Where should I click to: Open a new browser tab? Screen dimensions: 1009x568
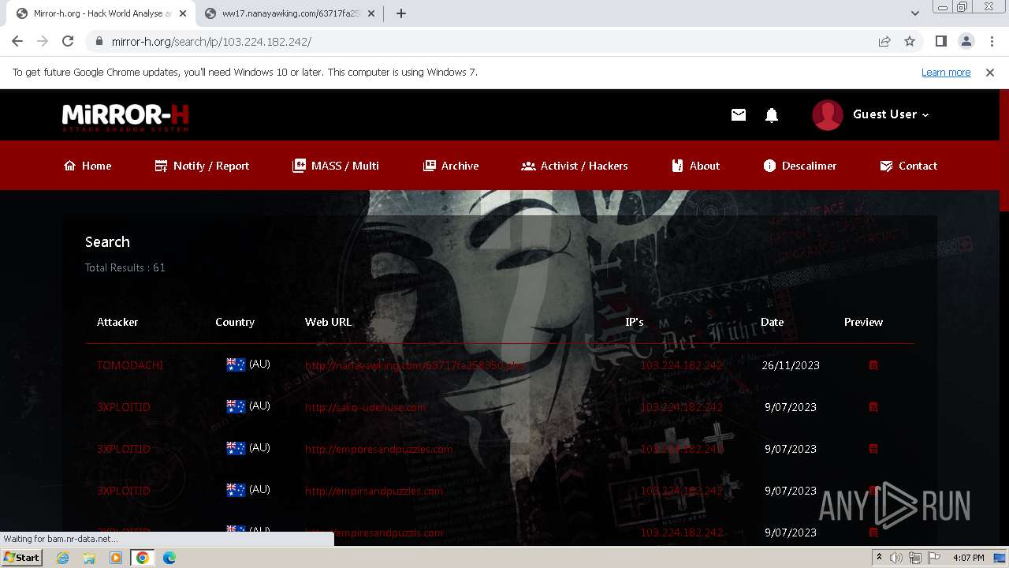coord(401,13)
